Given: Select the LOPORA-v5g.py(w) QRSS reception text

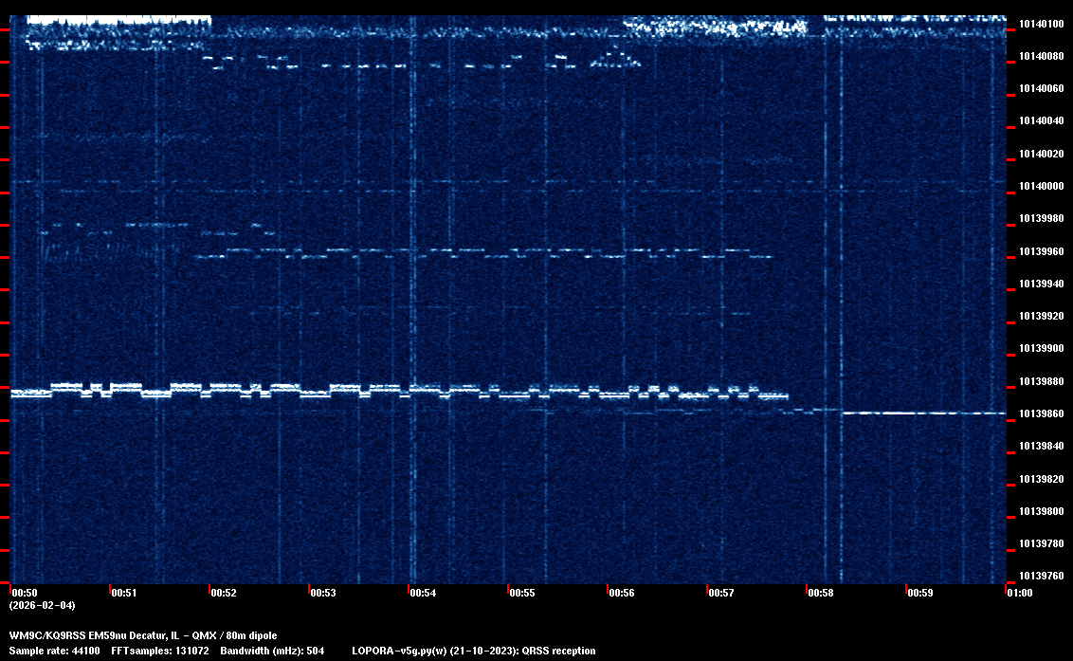Looking at the screenshot, I should [x=474, y=651].
